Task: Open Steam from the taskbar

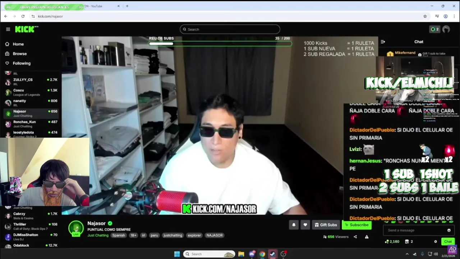Action: coord(273,254)
